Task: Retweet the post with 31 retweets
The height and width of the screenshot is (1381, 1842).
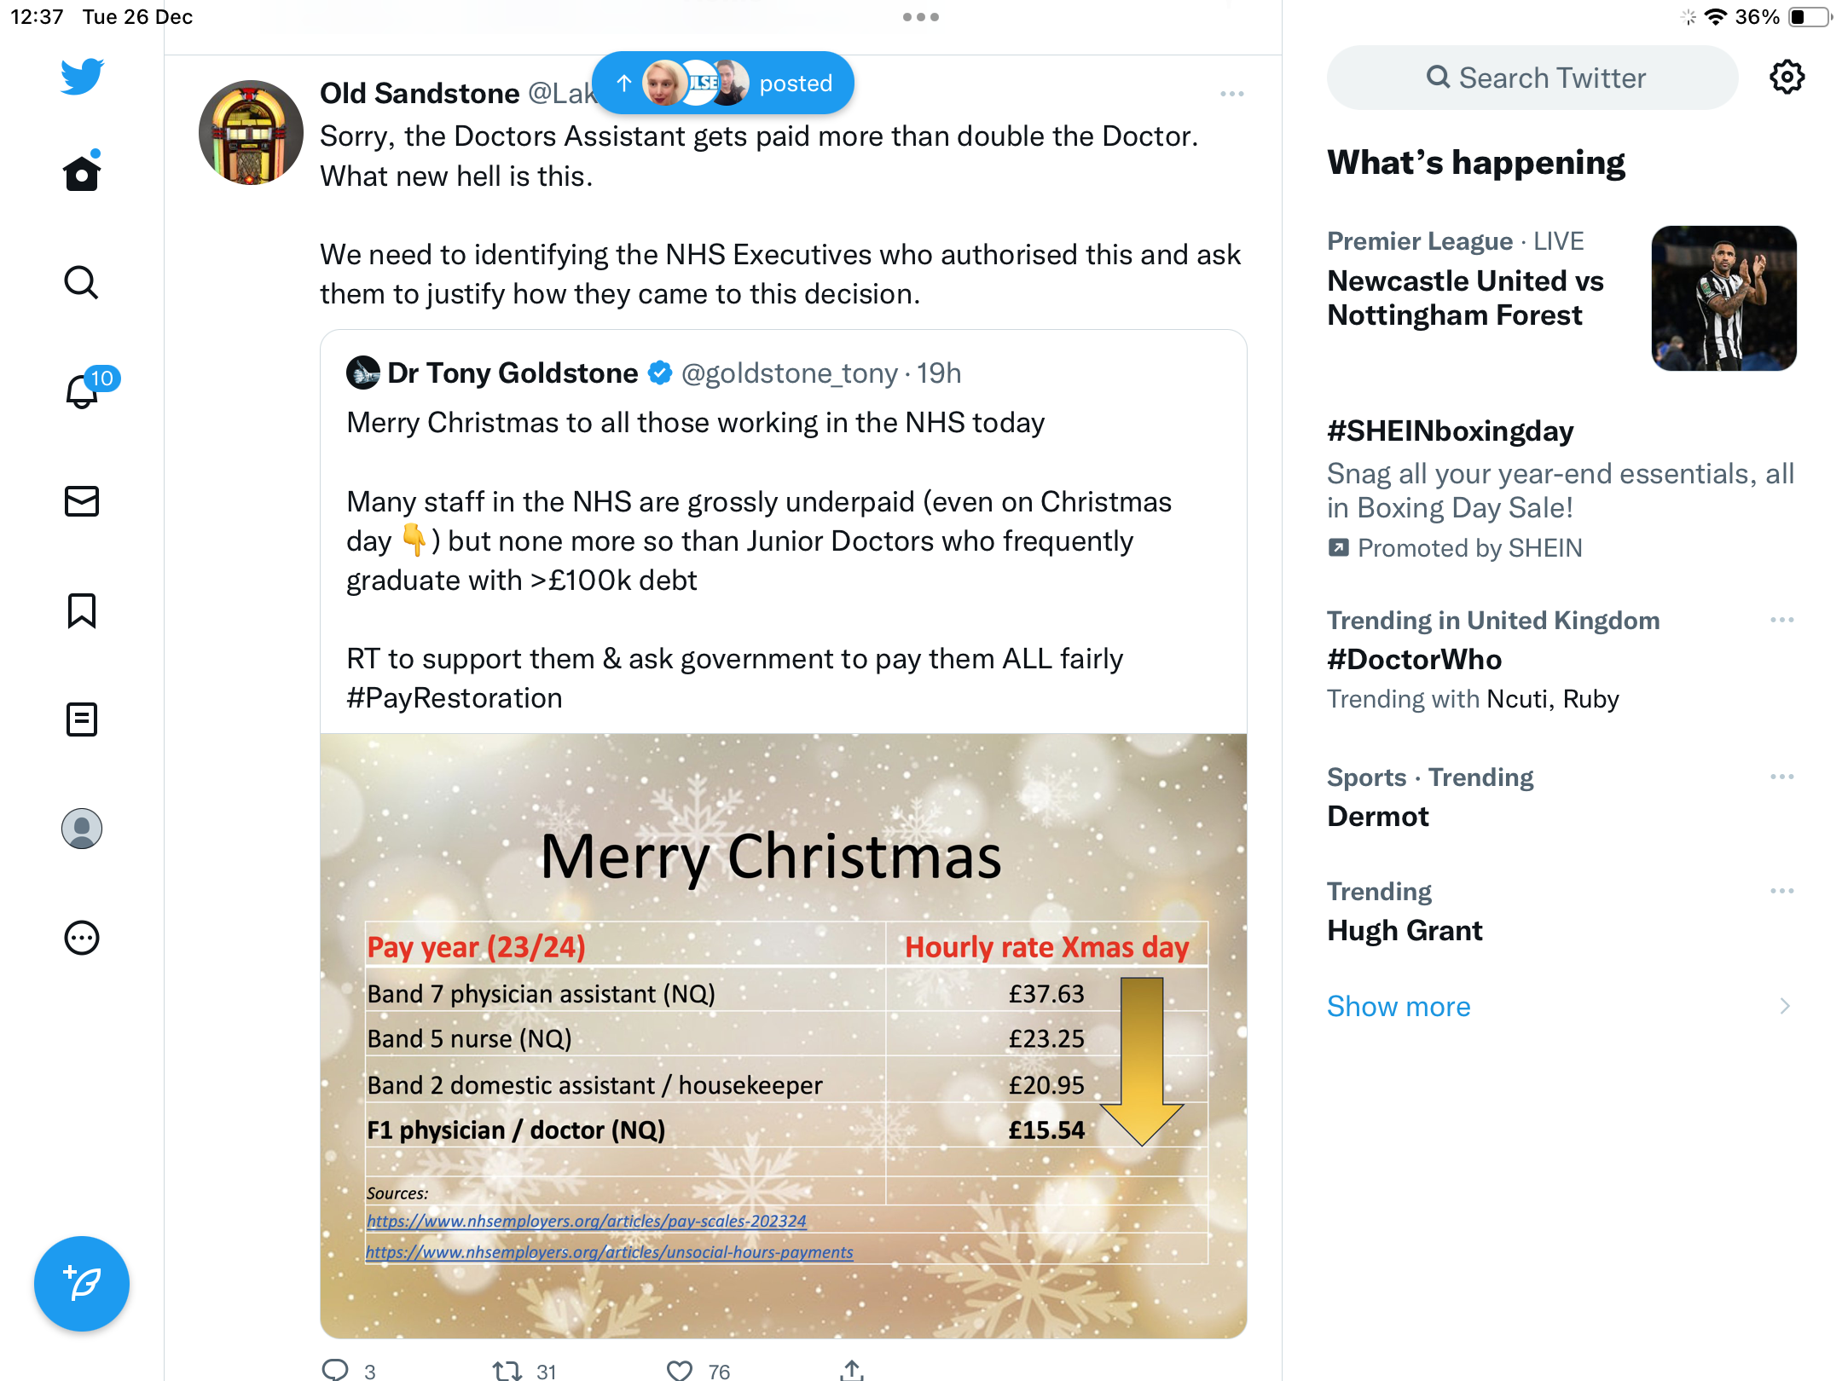Action: pos(507,1370)
